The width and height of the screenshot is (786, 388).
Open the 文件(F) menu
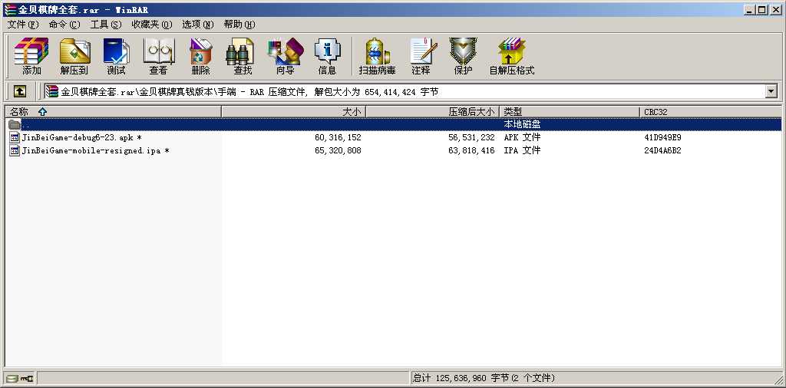pos(23,25)
